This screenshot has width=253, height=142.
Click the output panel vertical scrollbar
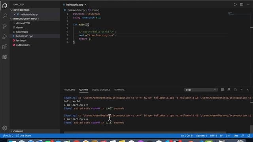(x=251, y=129)
